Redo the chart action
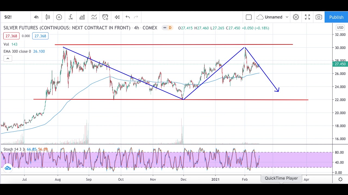 [136, 17]
